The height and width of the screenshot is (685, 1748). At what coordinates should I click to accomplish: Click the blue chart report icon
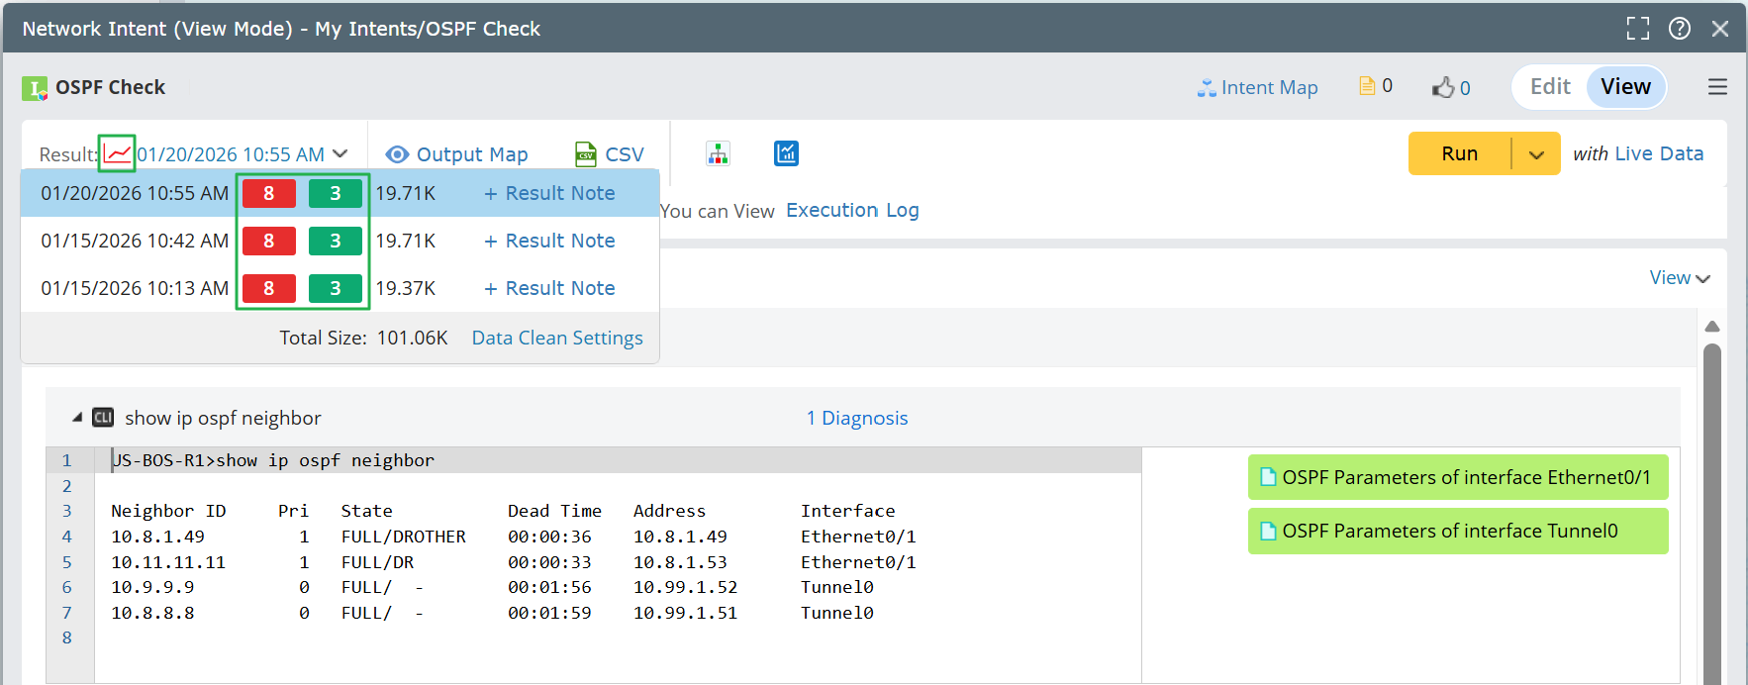[786, 153]
